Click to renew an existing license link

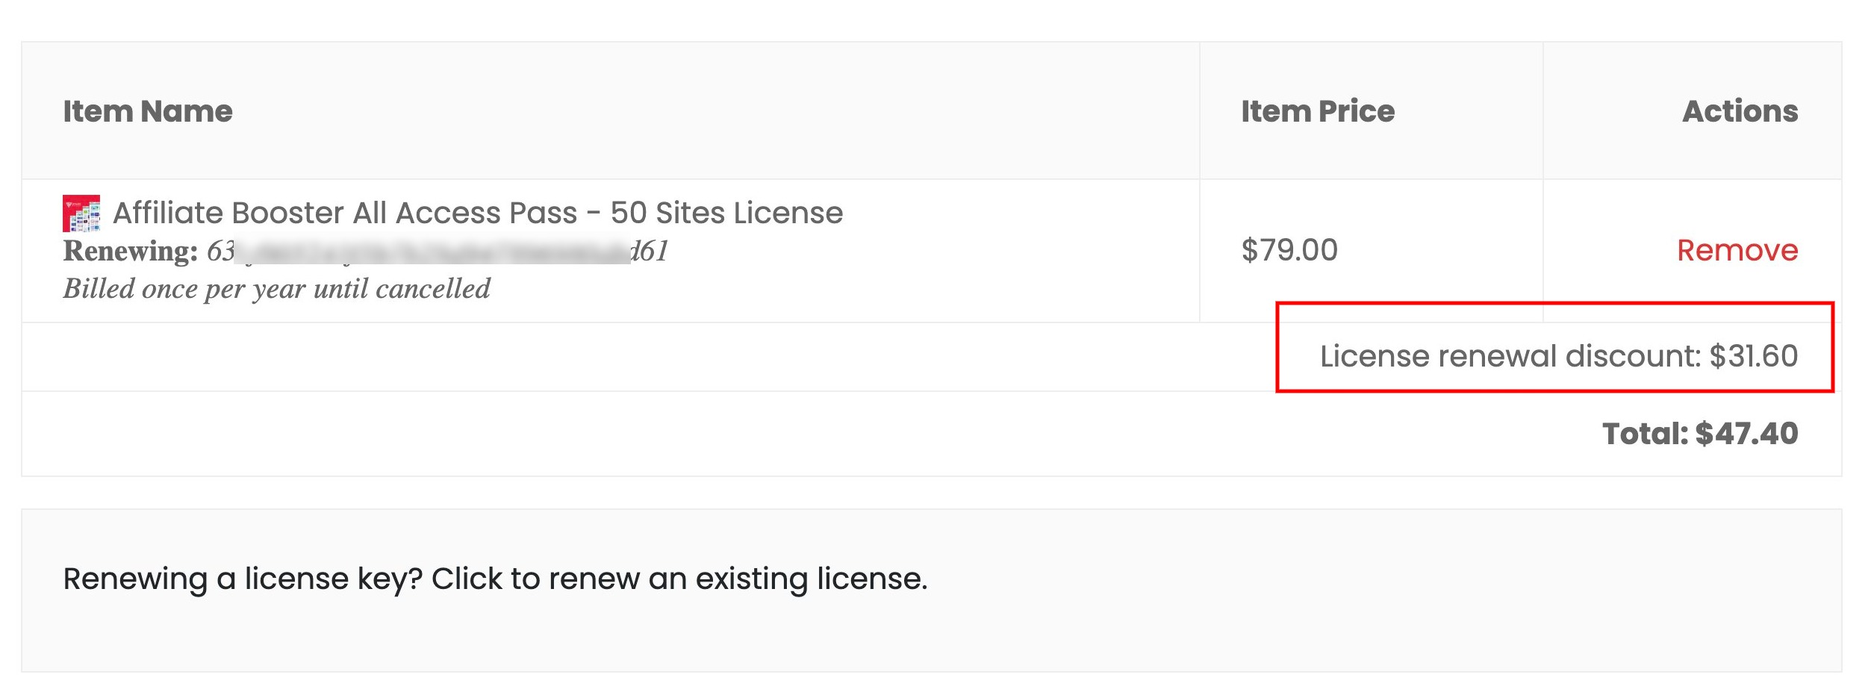click(x=679, y=579)
